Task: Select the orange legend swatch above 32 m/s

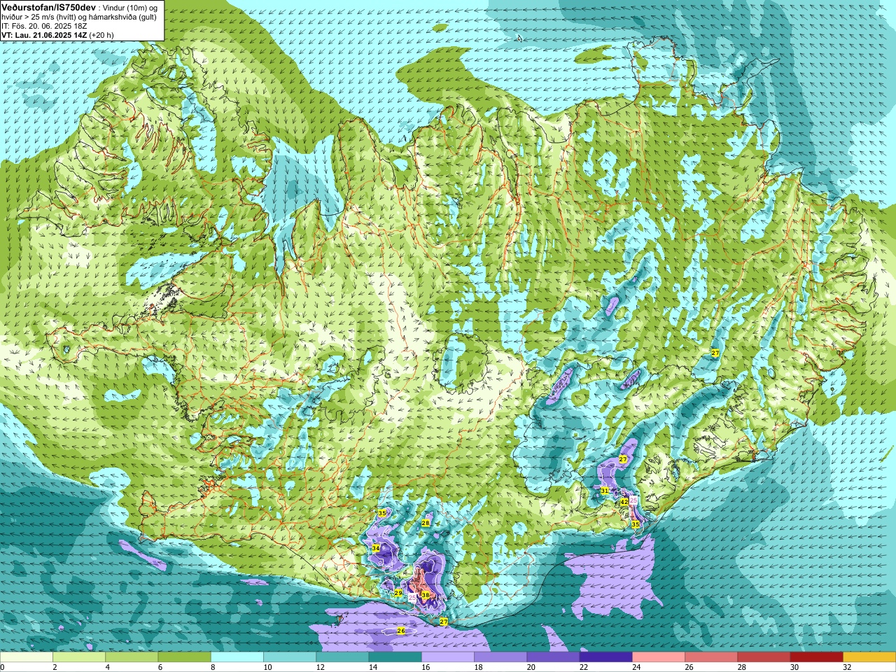Action: pyautogui.click(x=869, y=657)
